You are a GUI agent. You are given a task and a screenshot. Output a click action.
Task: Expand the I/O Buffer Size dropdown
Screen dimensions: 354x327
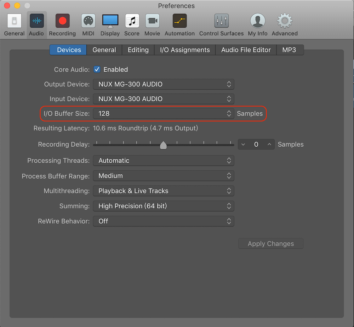tap(163, 113)
